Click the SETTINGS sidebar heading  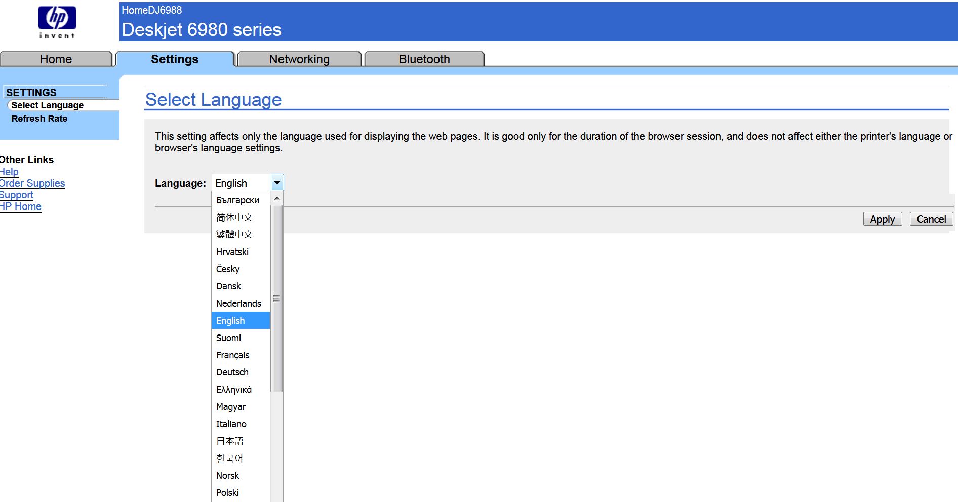click(x=31, y=93)
